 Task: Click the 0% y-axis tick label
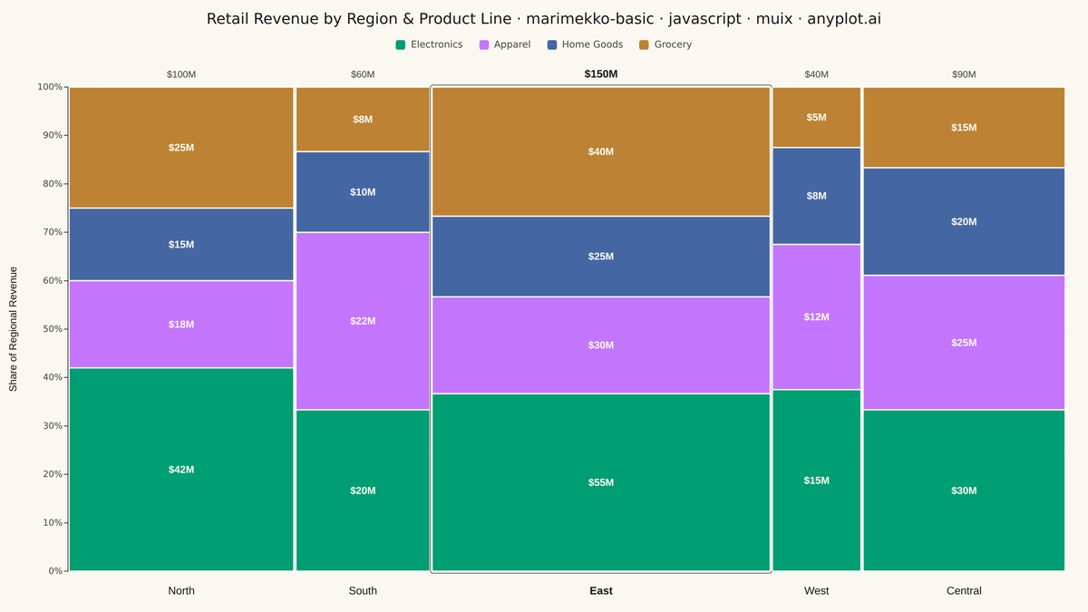click(x=55, y=571)
